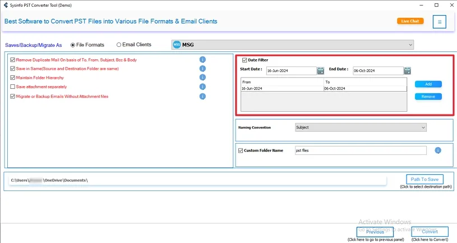
Task: Click info icon beside Remove Duplicate Mail
Action: click(202, 60)
